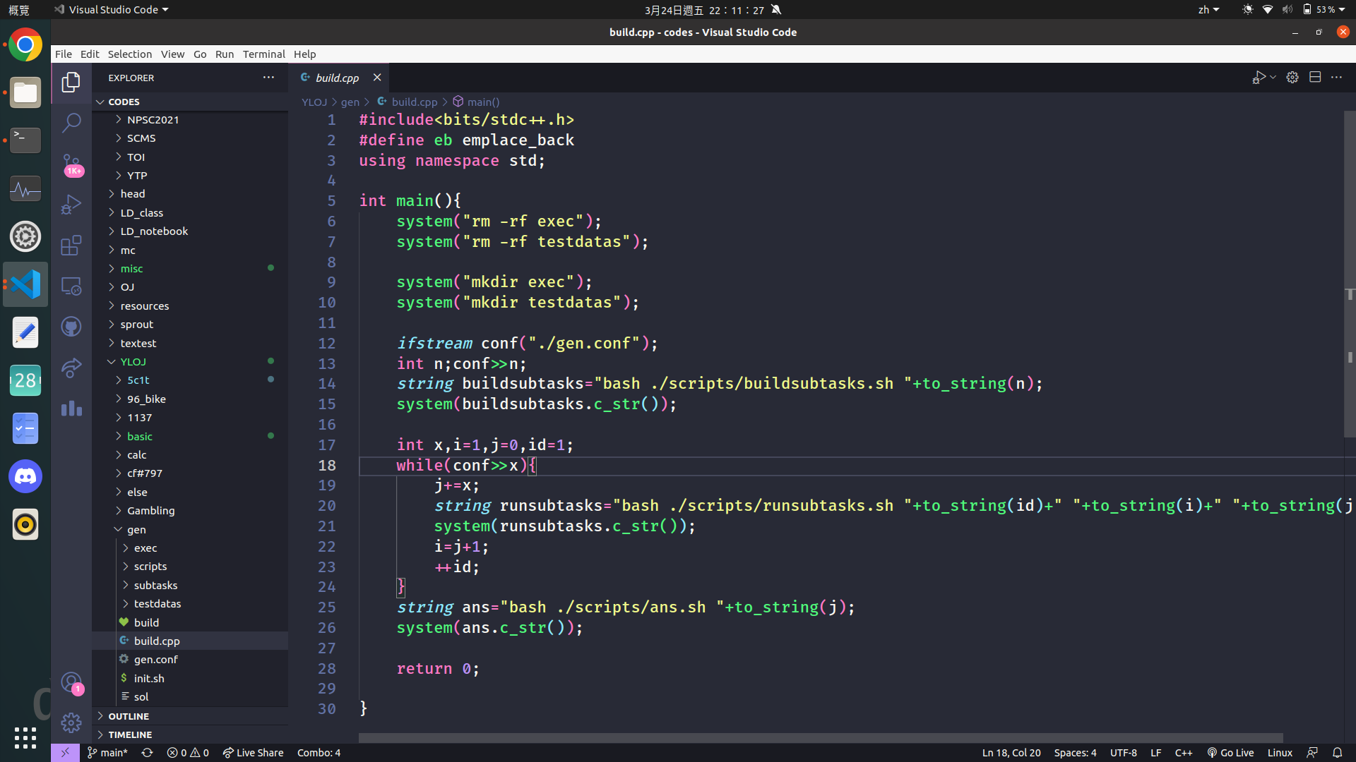
Task: Collapse the gen folder
Action: coord(136,530)
